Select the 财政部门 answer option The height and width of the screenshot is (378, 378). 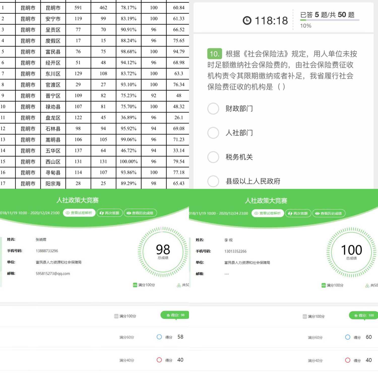click(213, 109)
